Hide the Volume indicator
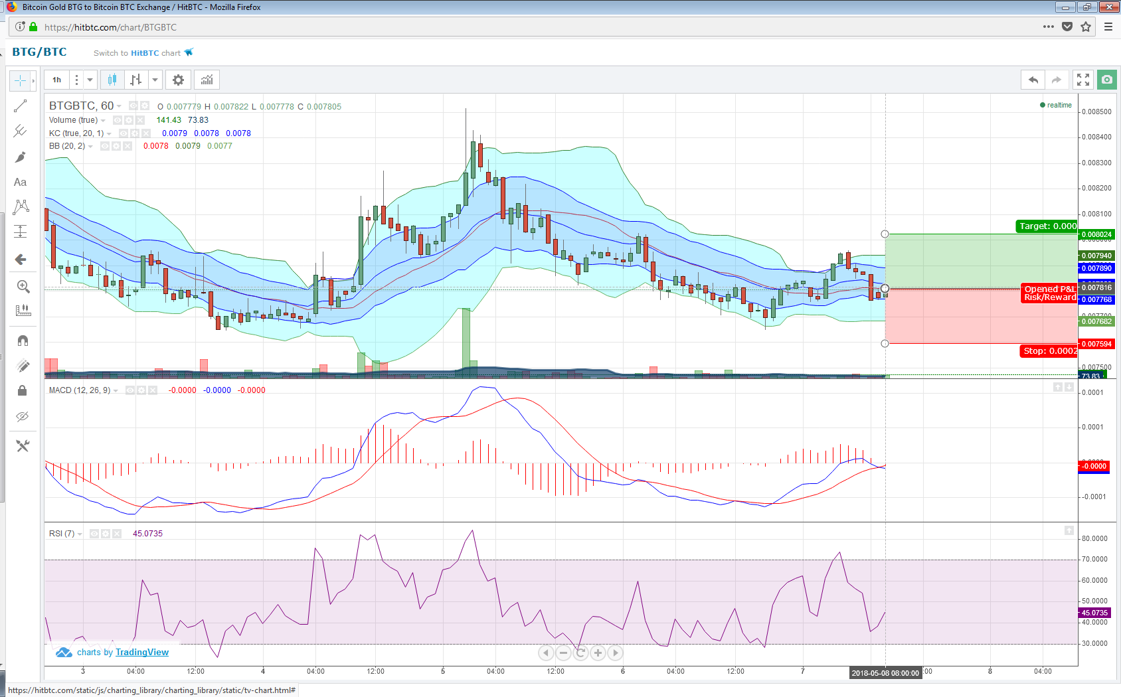 coord(118,120)
